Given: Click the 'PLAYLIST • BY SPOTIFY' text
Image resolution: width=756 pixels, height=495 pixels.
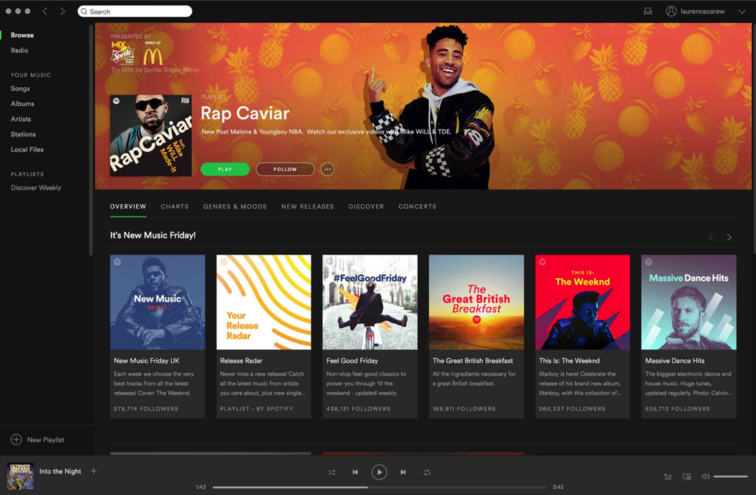Looking at the screenshot, I should click(x=256, y=409).
